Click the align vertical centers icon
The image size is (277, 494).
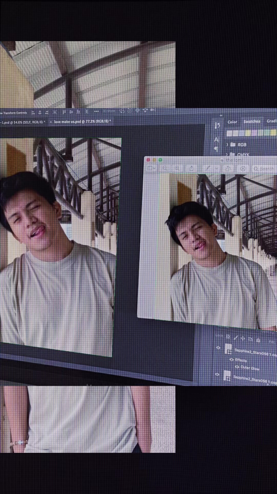[71, 112]
